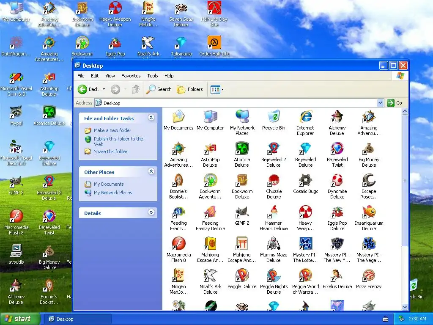Select Mummy Maze Deluxe icon

(274, 244)
